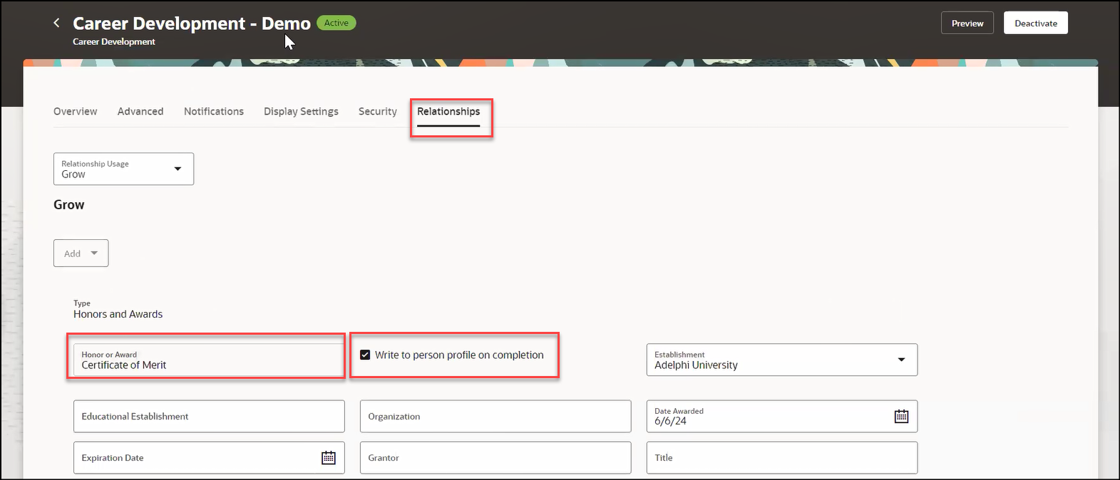Open the Notifications tab
The image size is (1120, 480).
point(214,112)
